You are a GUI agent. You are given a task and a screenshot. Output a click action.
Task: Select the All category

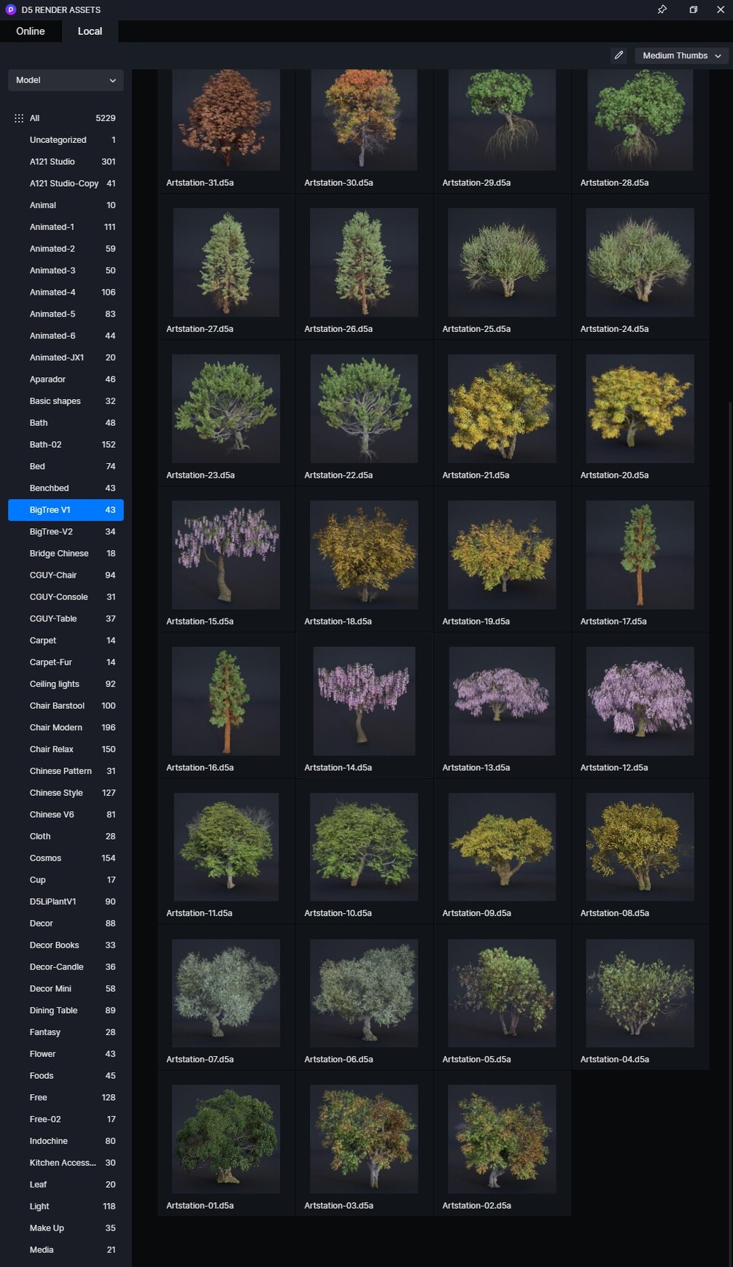point(66,118)
